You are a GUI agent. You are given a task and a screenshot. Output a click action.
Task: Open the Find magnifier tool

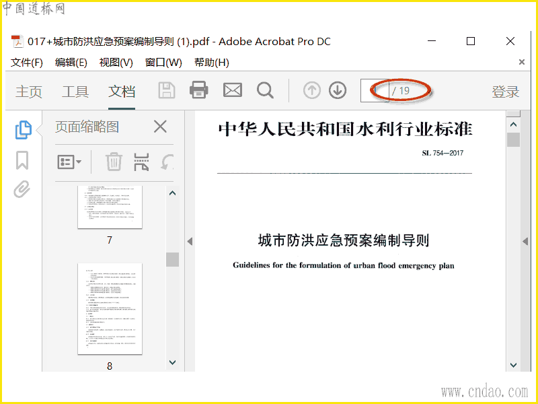pos(265,91)
